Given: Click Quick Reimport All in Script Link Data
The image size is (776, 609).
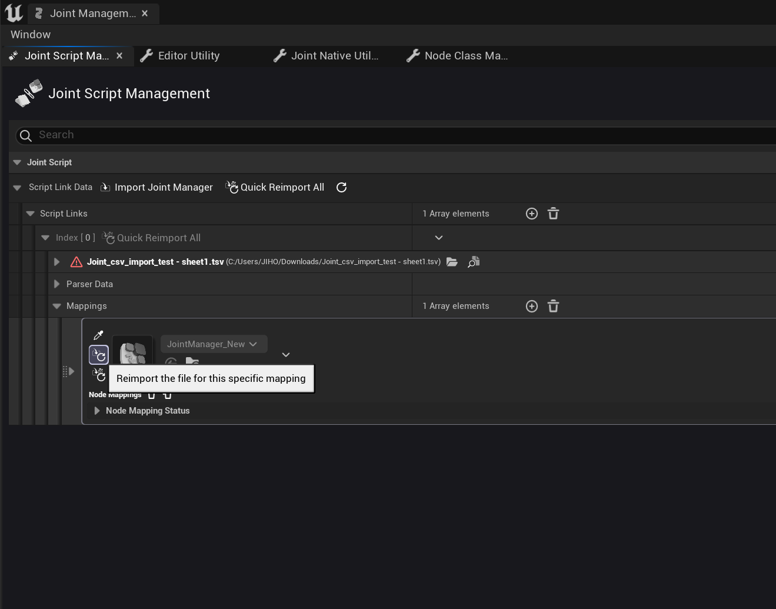Looking at the screenshot, I should tap(275, 187).
